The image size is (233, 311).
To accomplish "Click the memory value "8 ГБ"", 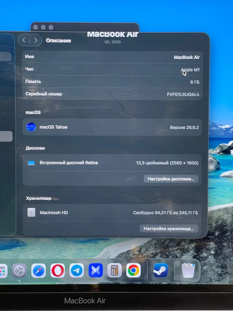I will coord(195,82).
